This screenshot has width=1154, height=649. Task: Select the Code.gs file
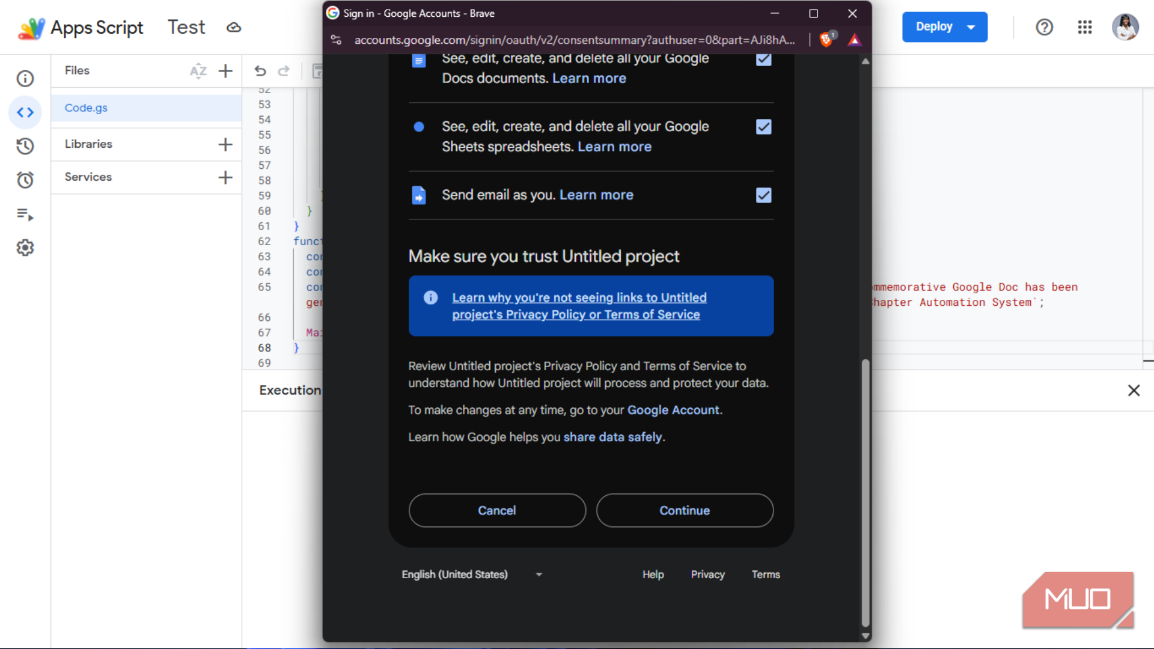click(146, 108)
